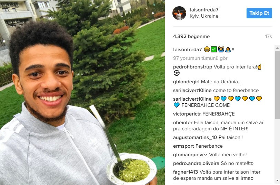Open ermsport commenter profile
This screenshot has width=280, height=185.
tap(183, 146)
